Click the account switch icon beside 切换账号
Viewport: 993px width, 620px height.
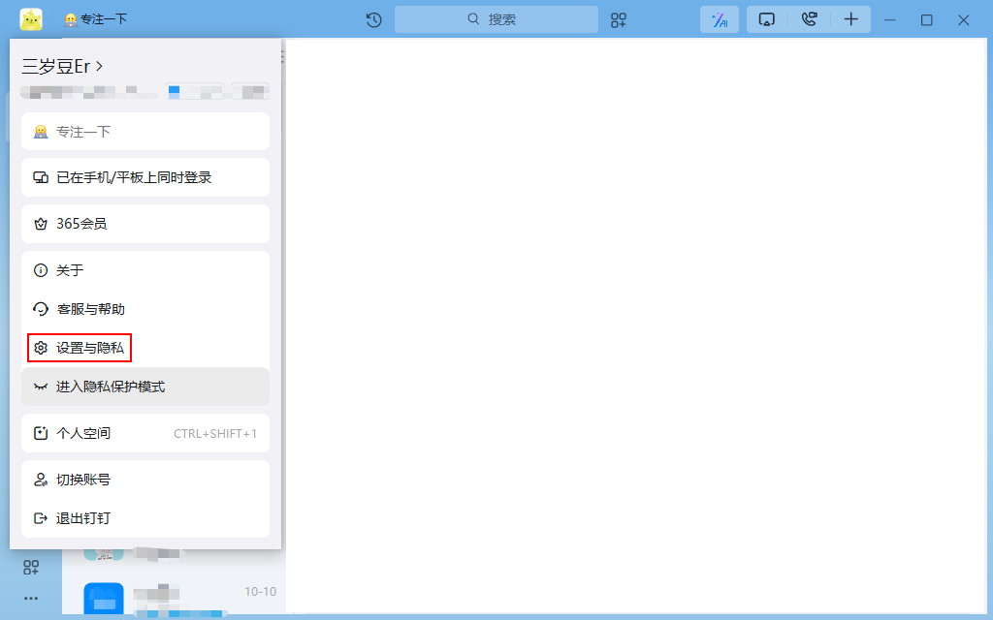(41, 480)
